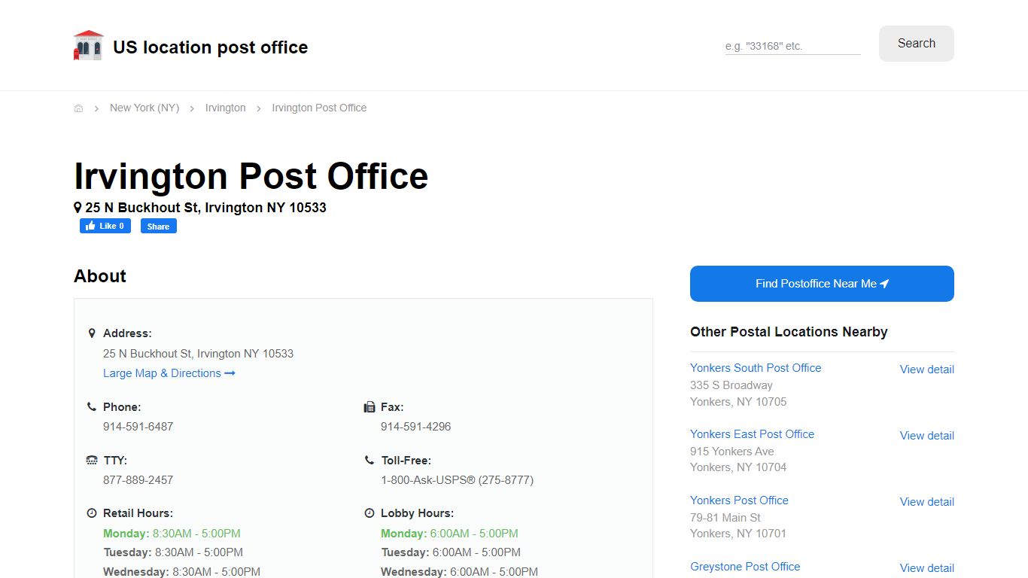Click the post office building logo icon
Viewport: 1028px width, 578px height.
point(88,45)
